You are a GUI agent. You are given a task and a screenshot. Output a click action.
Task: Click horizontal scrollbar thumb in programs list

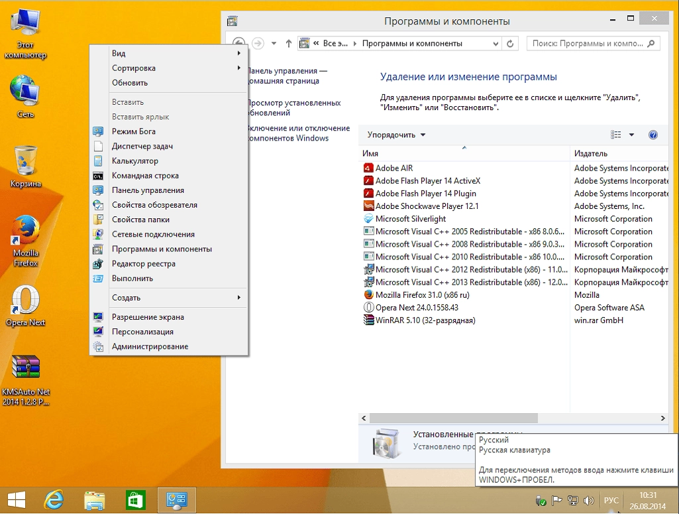[453, 418]
